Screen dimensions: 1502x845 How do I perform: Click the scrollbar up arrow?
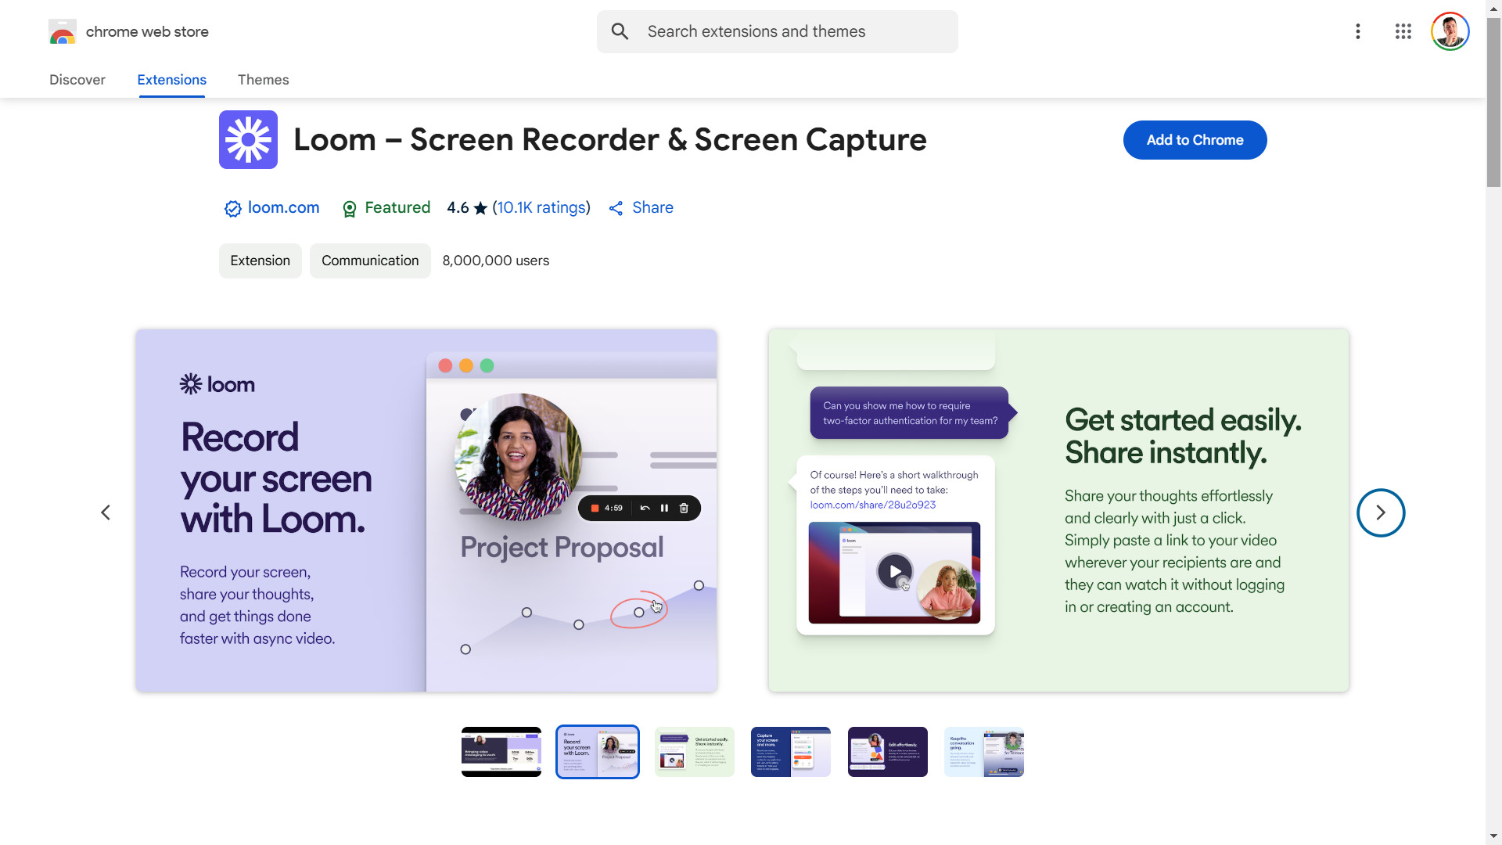click(1493, 8)
